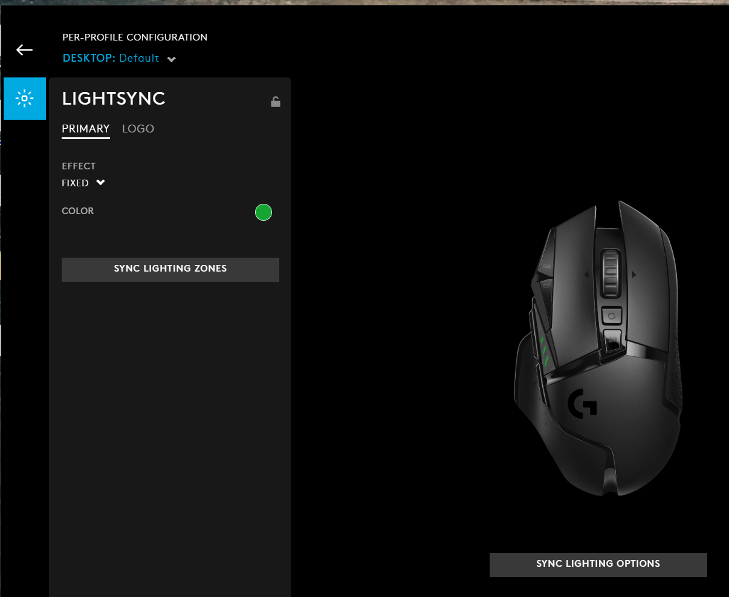Expand the chevron next to Default profile
Viewport: 729px width, 597px height.
(171, 59)
